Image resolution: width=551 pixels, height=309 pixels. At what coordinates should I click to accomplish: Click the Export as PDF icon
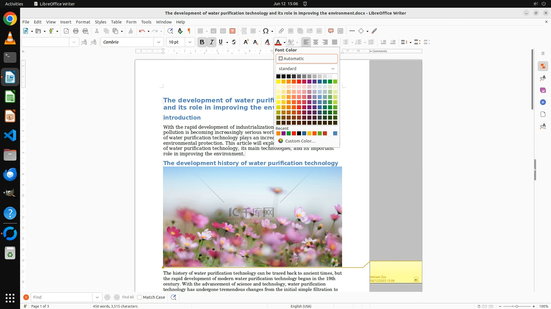[66, 31]
